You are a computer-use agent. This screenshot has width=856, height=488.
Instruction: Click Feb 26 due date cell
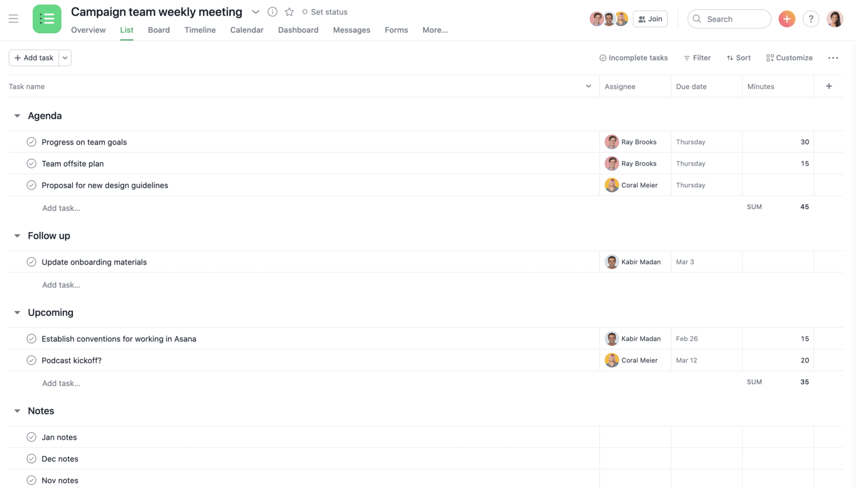pyautogui.click(x=706, y=339)
